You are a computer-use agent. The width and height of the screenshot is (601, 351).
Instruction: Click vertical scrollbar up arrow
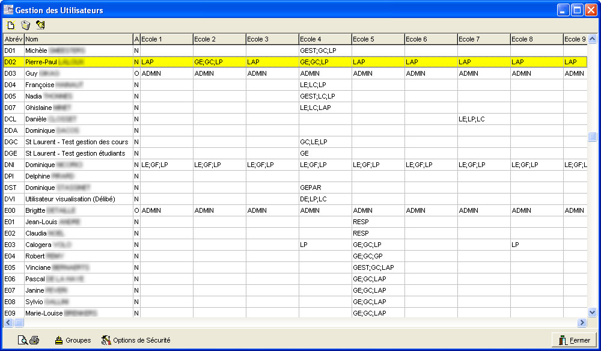pyautogui.click(x=592, y=38)
